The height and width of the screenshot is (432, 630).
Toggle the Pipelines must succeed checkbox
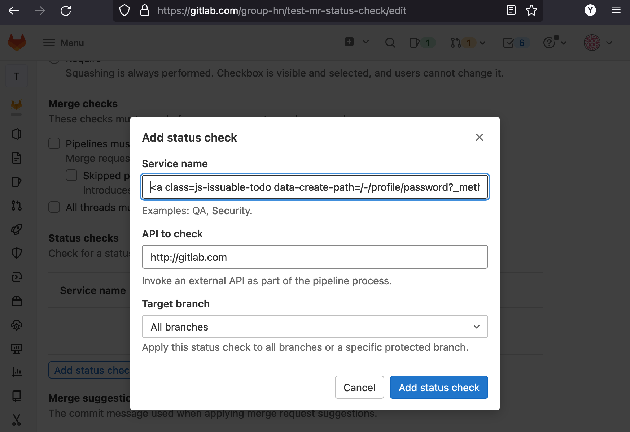coord(54,143)
